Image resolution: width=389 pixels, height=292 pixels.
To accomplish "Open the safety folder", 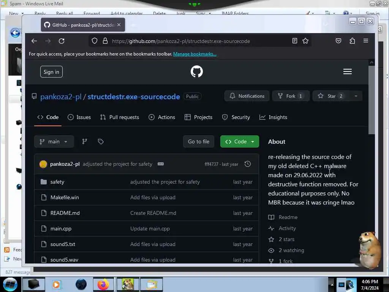I will [x=57, y=182].
